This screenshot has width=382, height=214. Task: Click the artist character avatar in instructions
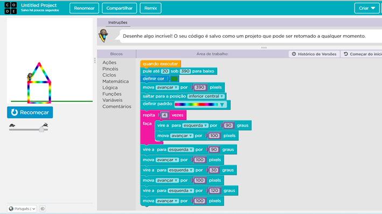[103, 36]
